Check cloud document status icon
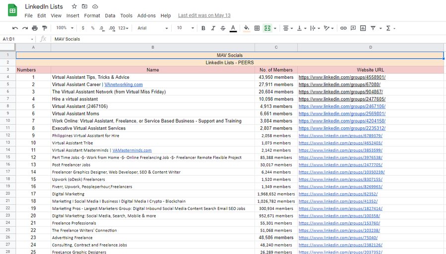 [95, 6]
